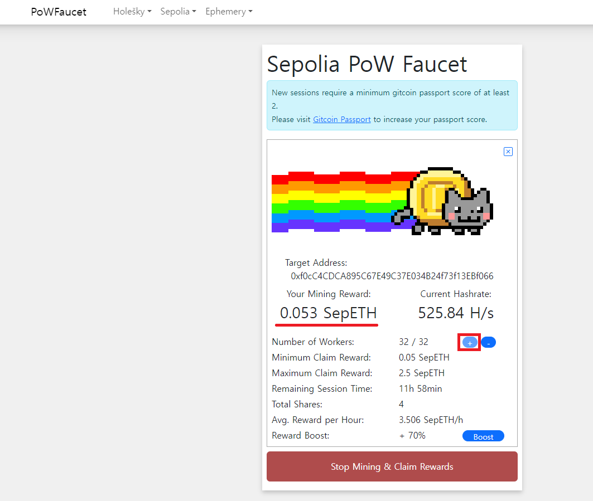Click the Your Mining Reward label
Screen dimensions: 593x501
click(x=328, y=294)
